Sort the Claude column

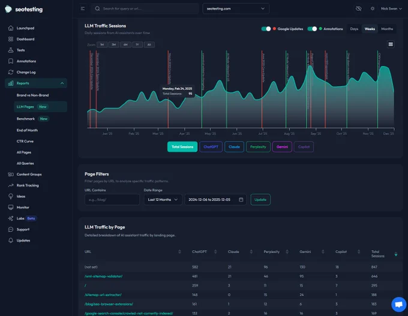251,251
